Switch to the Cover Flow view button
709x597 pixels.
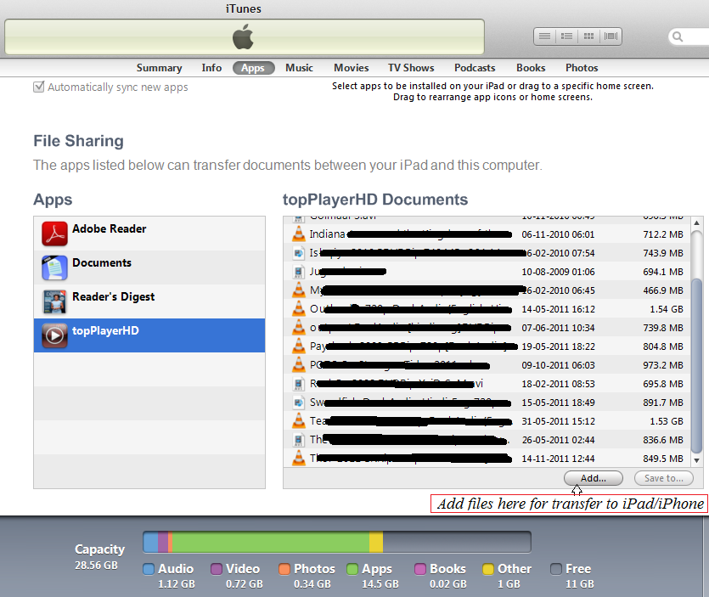611,37
